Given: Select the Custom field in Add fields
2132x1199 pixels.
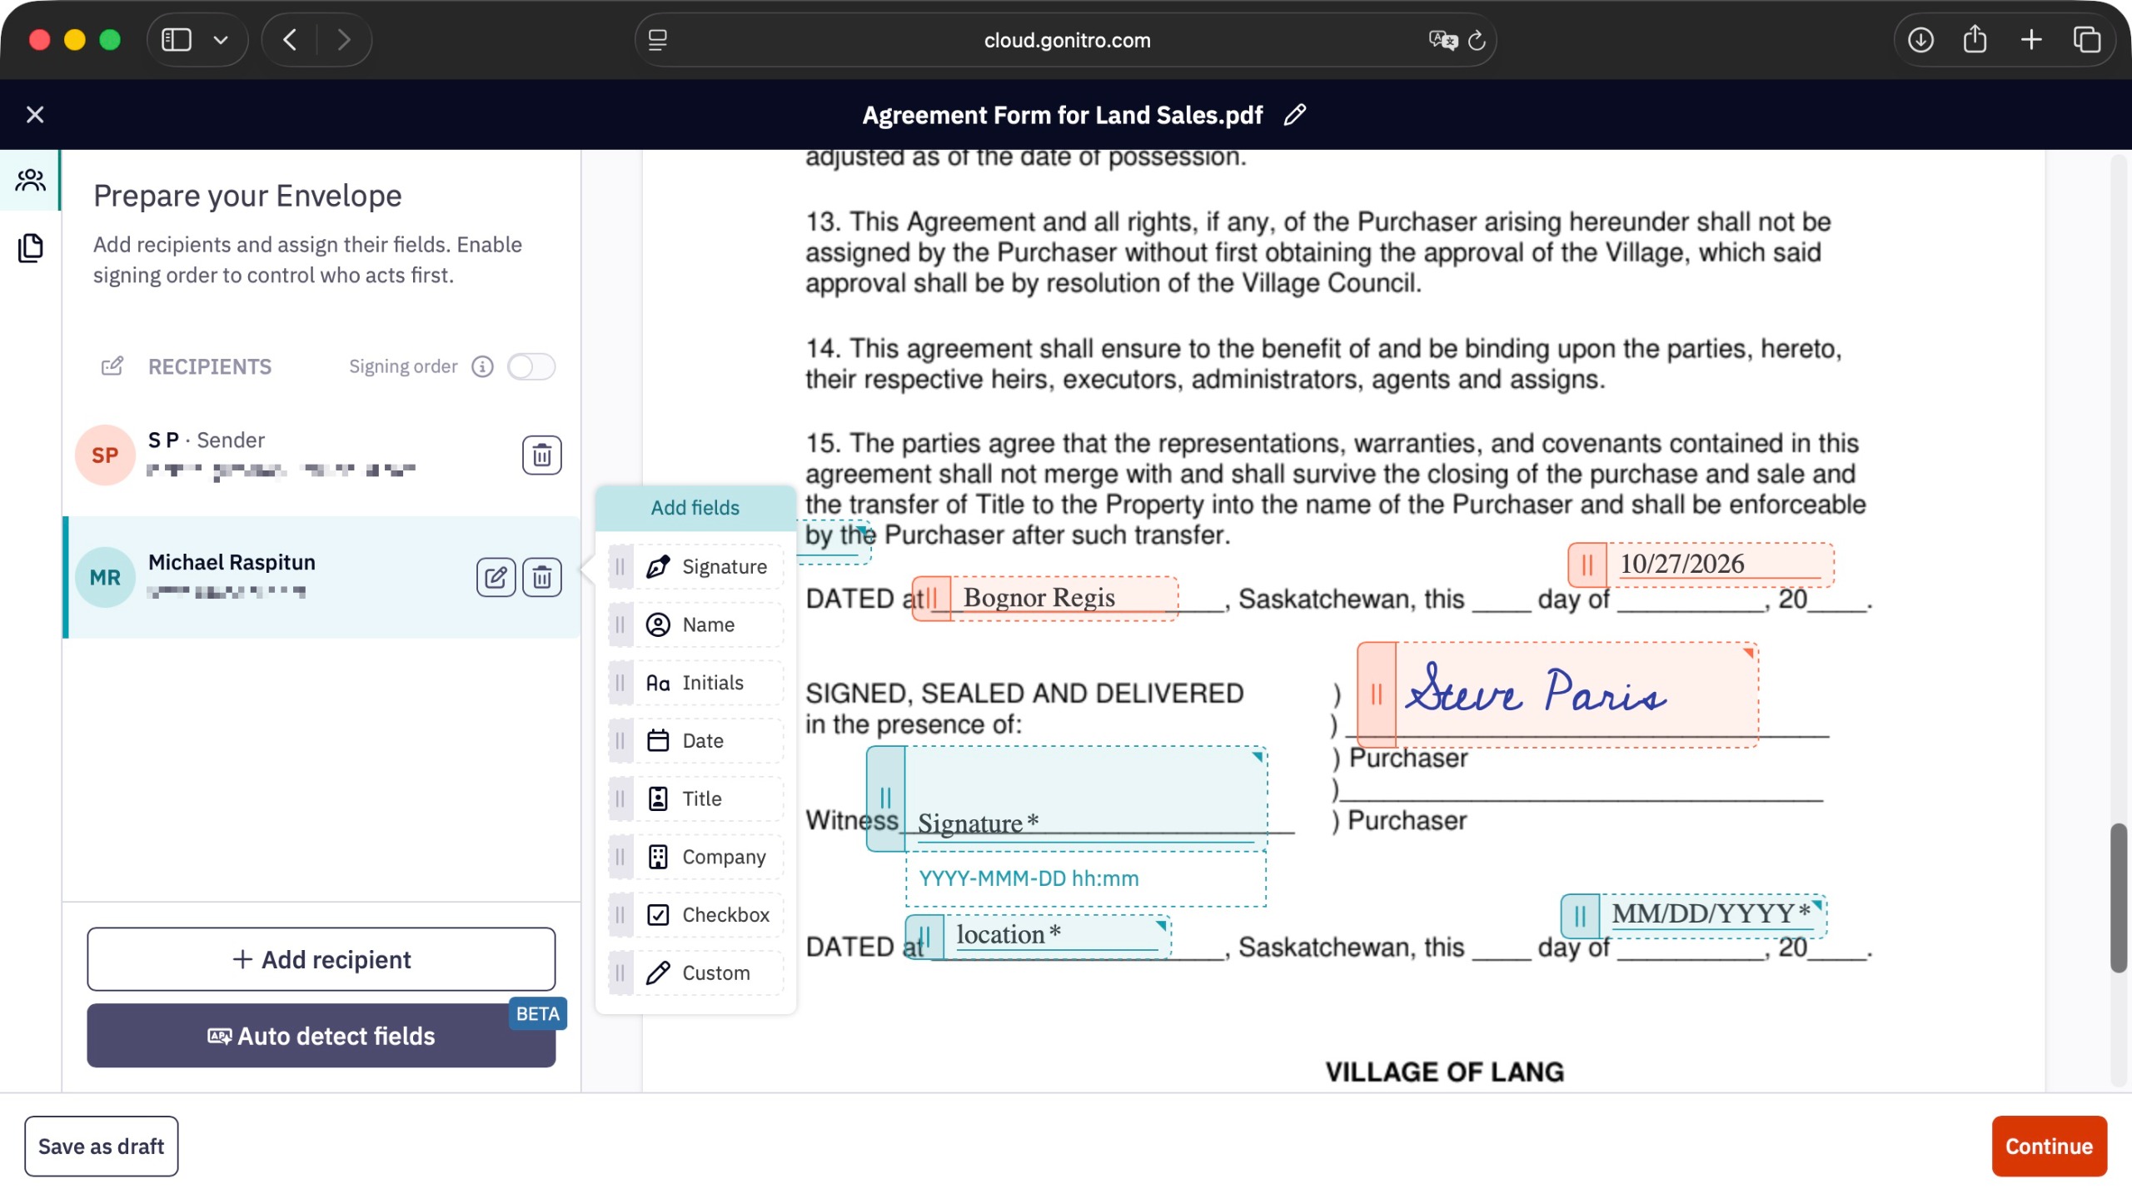Looking at the screenshot, I should pos(696,973).
